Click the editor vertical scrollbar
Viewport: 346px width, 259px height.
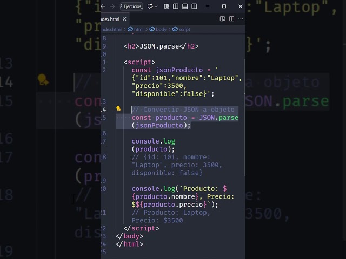244,118
